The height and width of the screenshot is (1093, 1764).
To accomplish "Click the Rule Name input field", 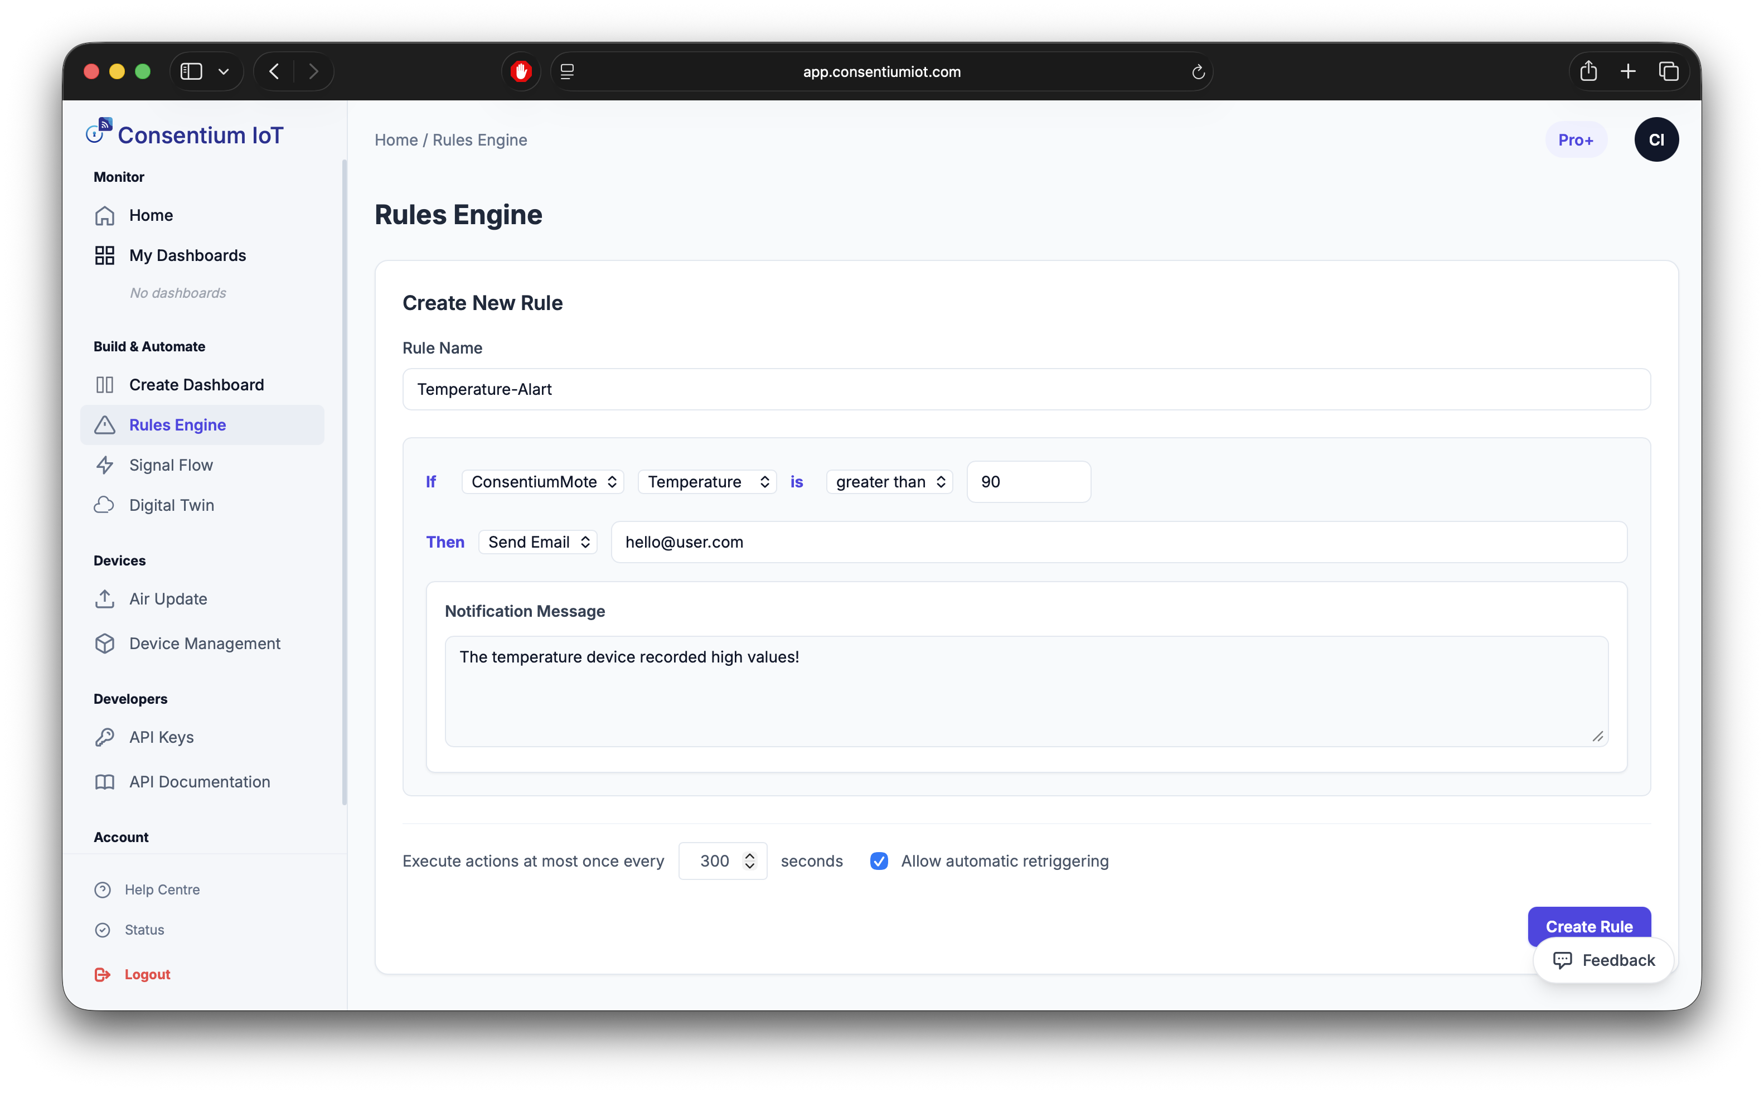I will [1026, 389].
